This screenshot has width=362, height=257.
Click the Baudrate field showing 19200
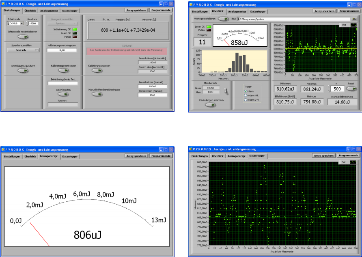tap(33, 23)
